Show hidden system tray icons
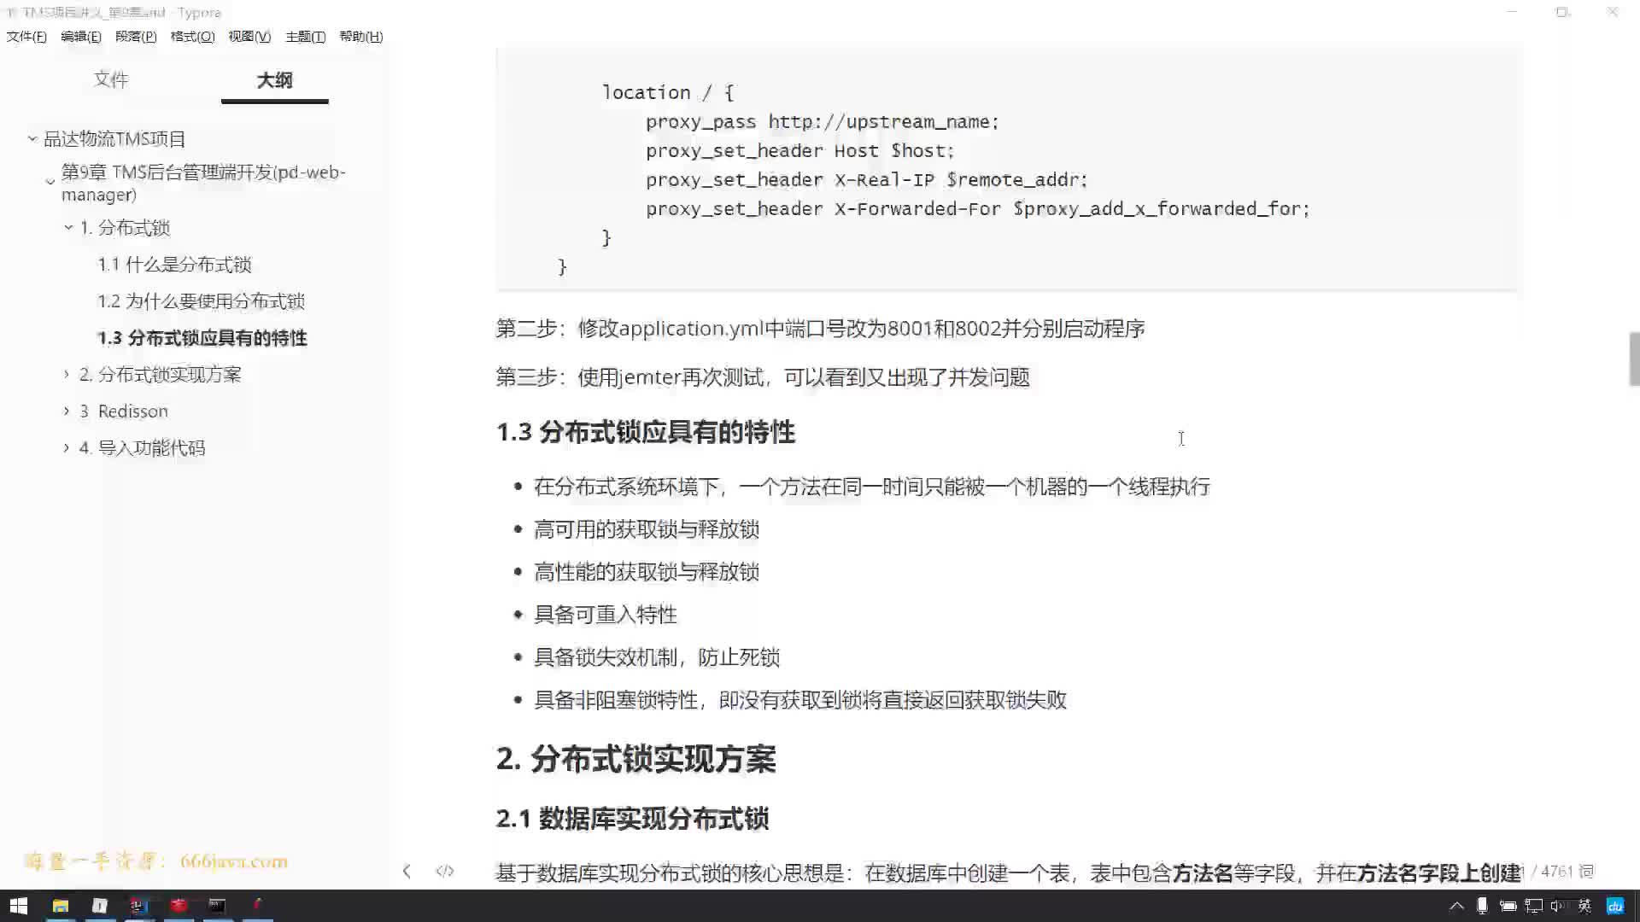1640x922 pixels. click(1456, 906)
